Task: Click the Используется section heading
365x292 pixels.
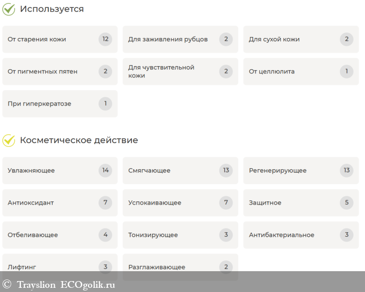Action: (52, 9)
